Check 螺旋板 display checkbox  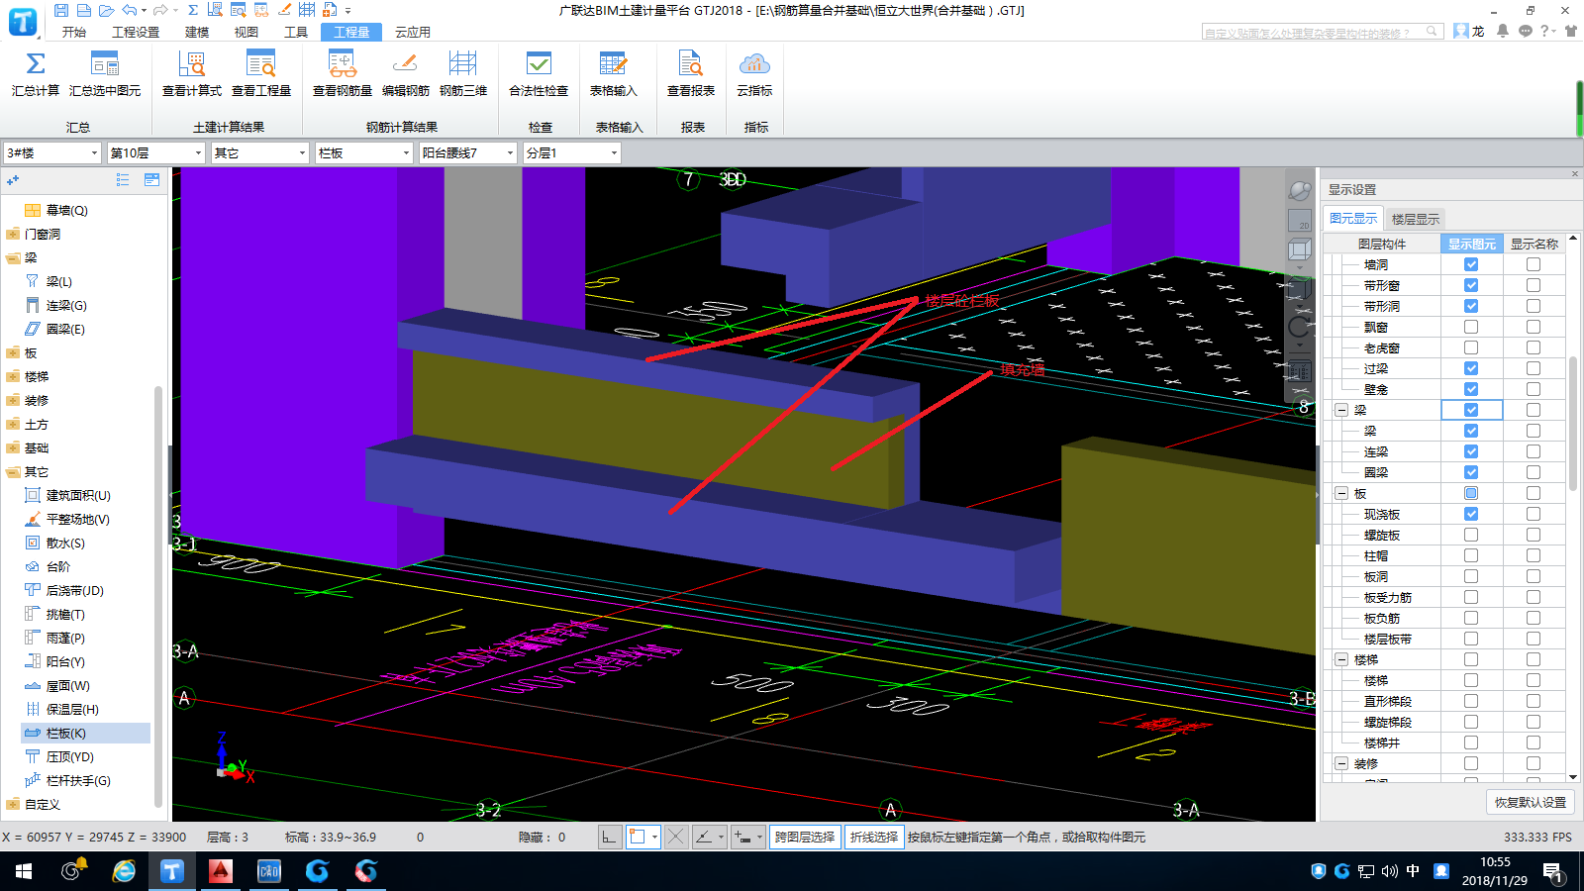(x=1471, y=535)
